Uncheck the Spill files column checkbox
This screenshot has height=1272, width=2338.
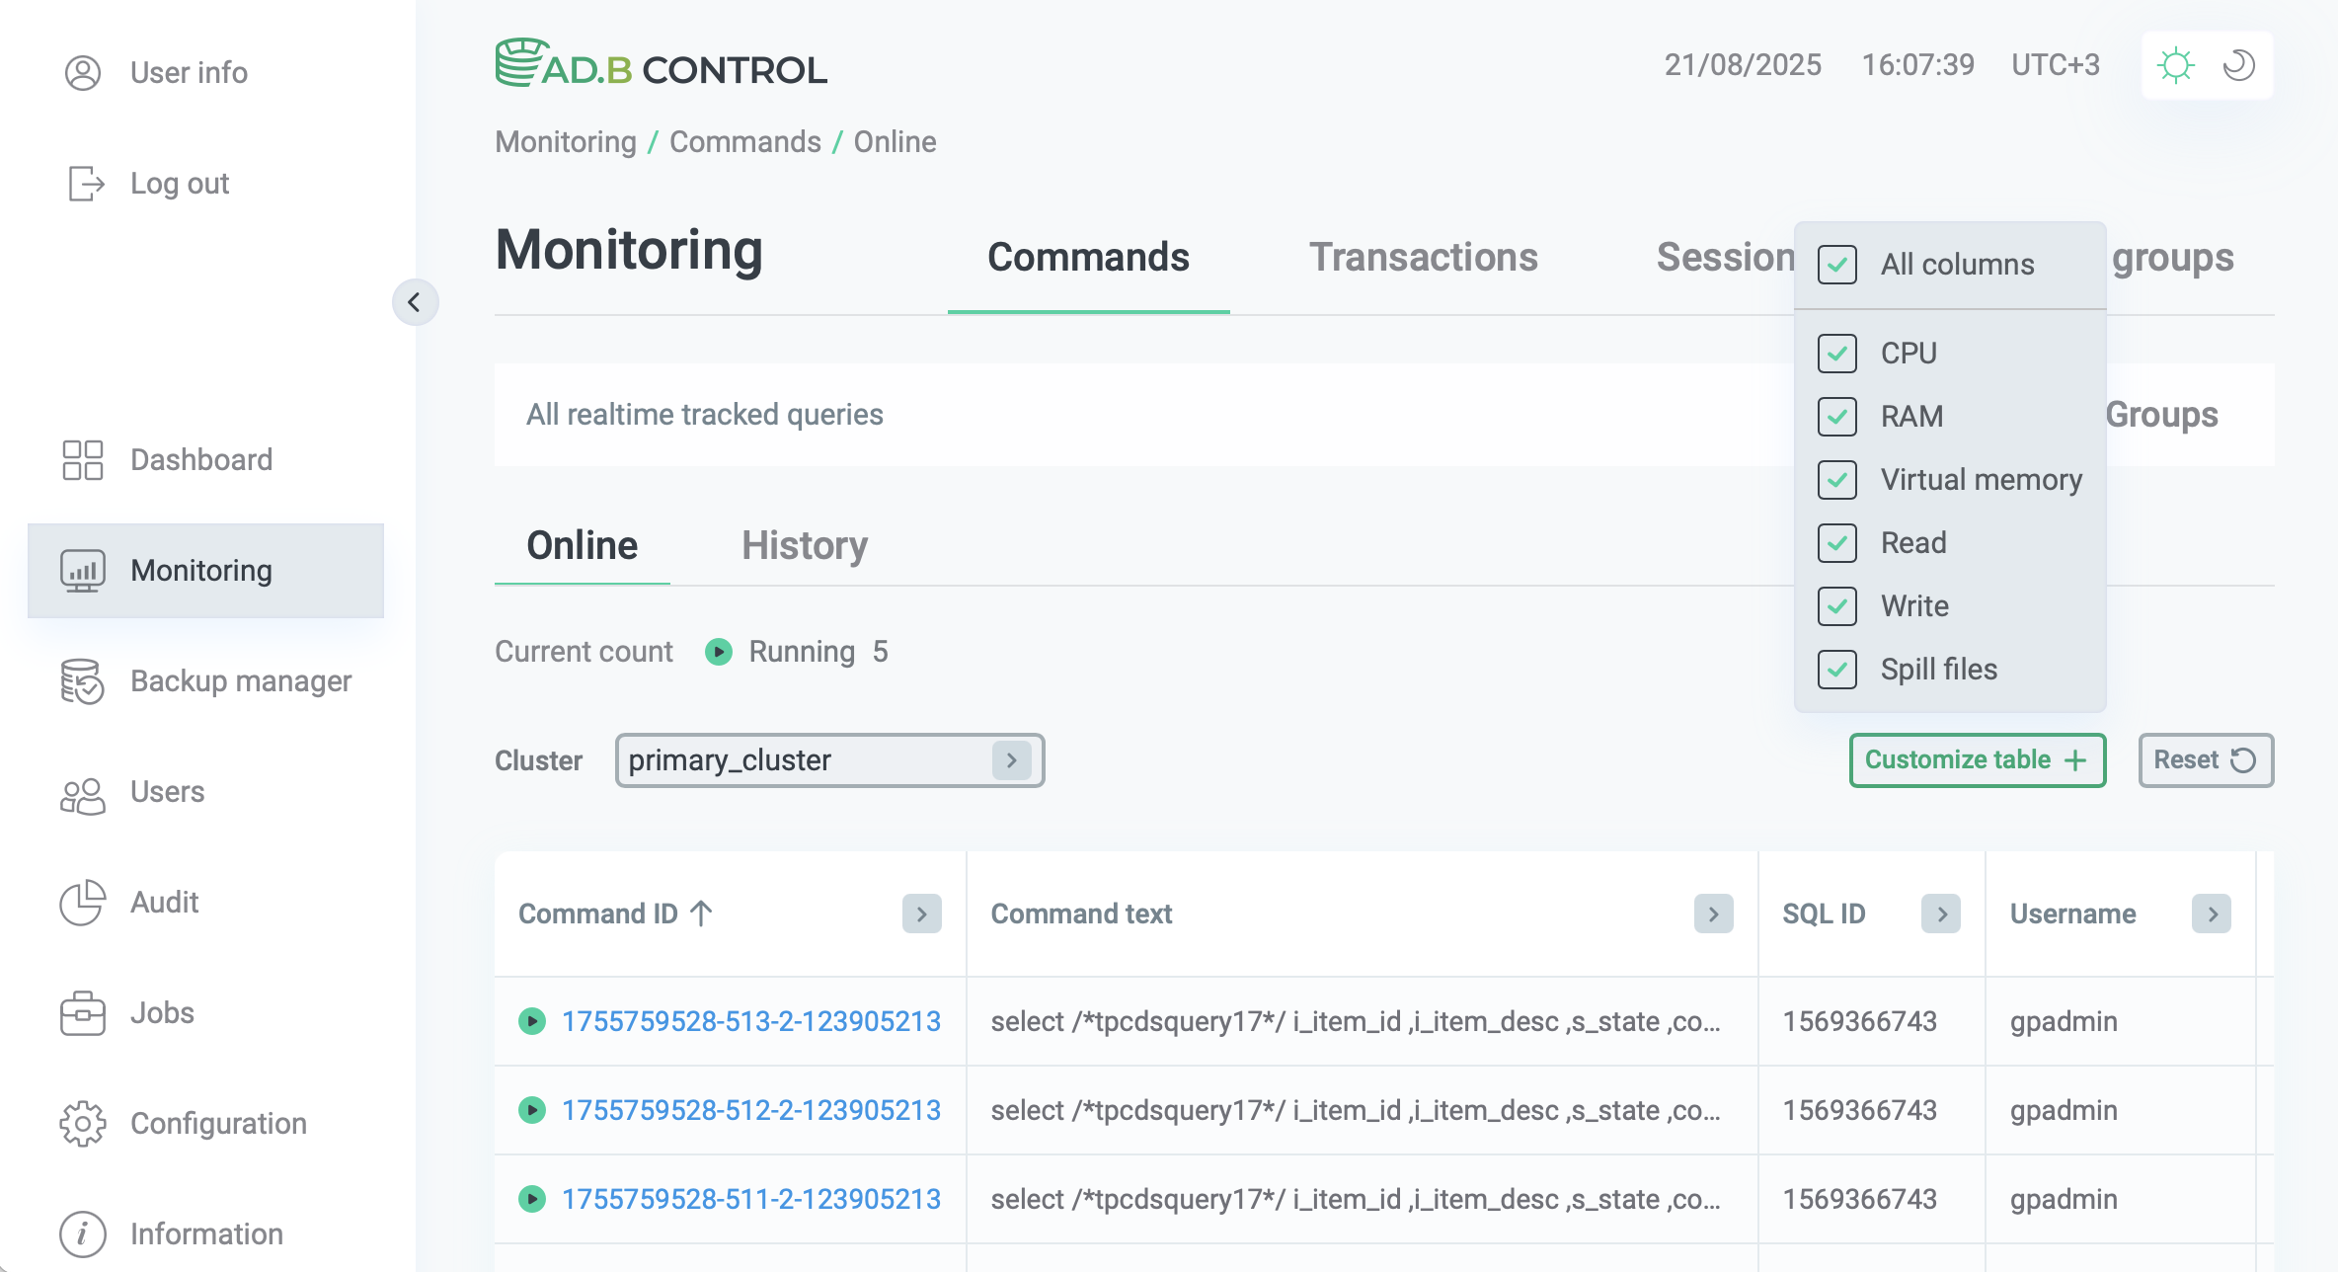1837,670
